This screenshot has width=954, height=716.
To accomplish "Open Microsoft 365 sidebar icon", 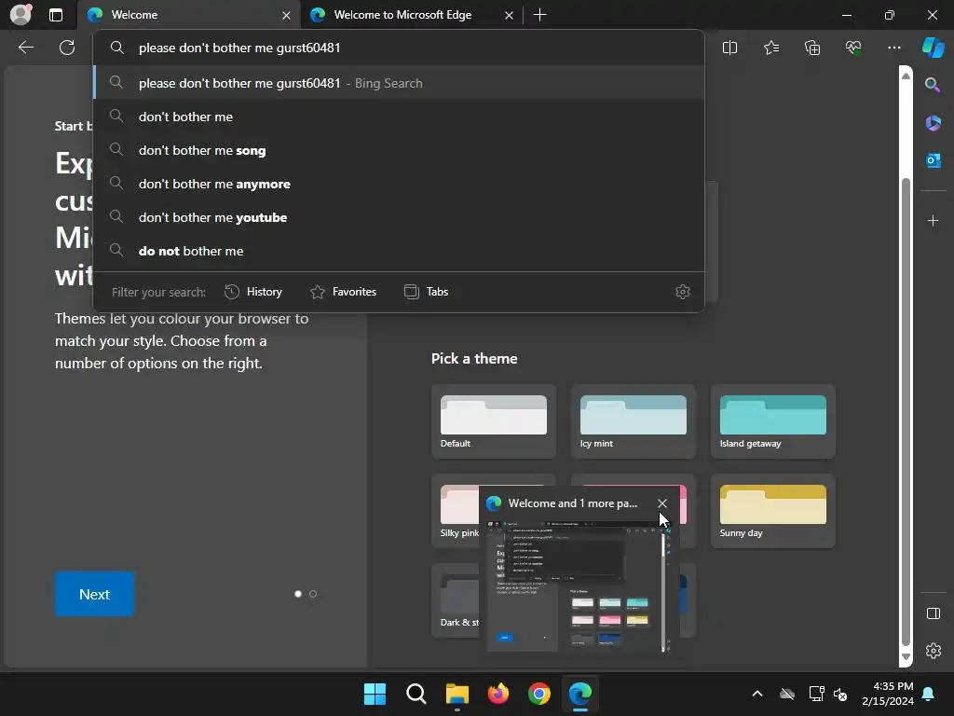I will [933, 123].
